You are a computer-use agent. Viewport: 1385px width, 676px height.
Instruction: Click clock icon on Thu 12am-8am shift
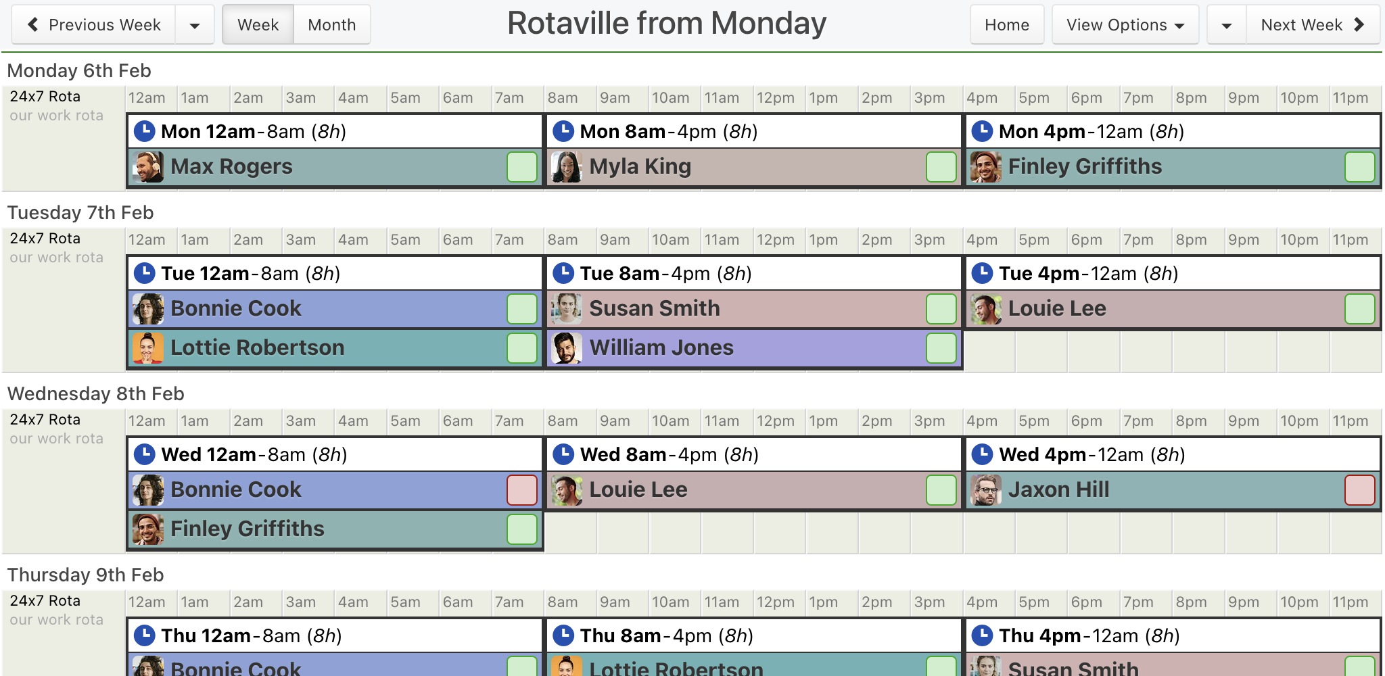pyautogui.click(x=144, y=635)
